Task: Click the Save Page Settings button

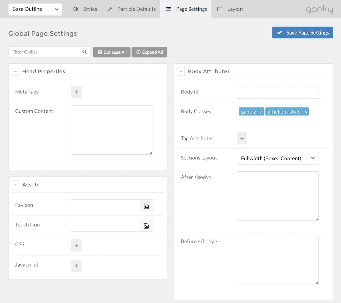Action: pos(302,33)
